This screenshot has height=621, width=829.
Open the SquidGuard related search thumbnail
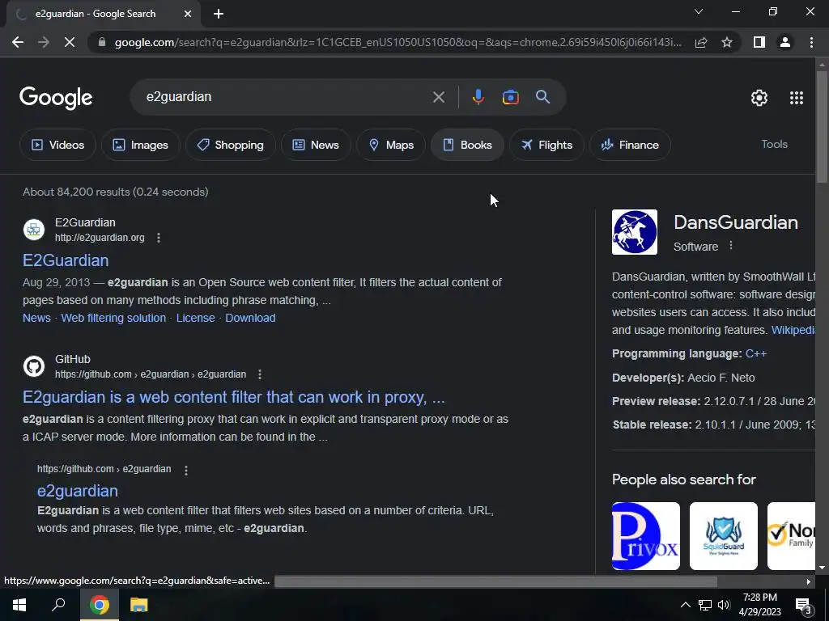[723, 536]
